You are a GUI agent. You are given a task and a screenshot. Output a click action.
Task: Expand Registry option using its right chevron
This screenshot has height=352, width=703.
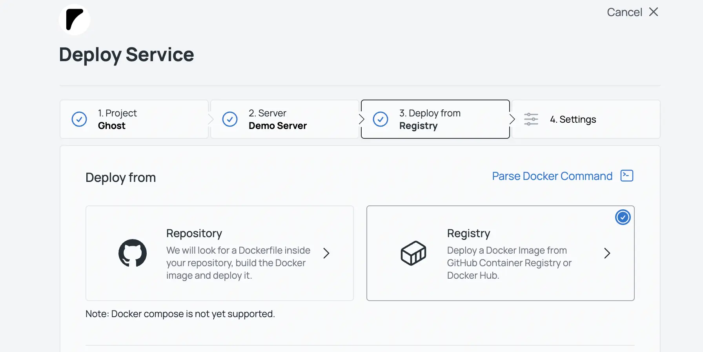pos(607,253)
